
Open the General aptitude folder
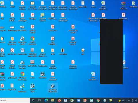[43, 53]
